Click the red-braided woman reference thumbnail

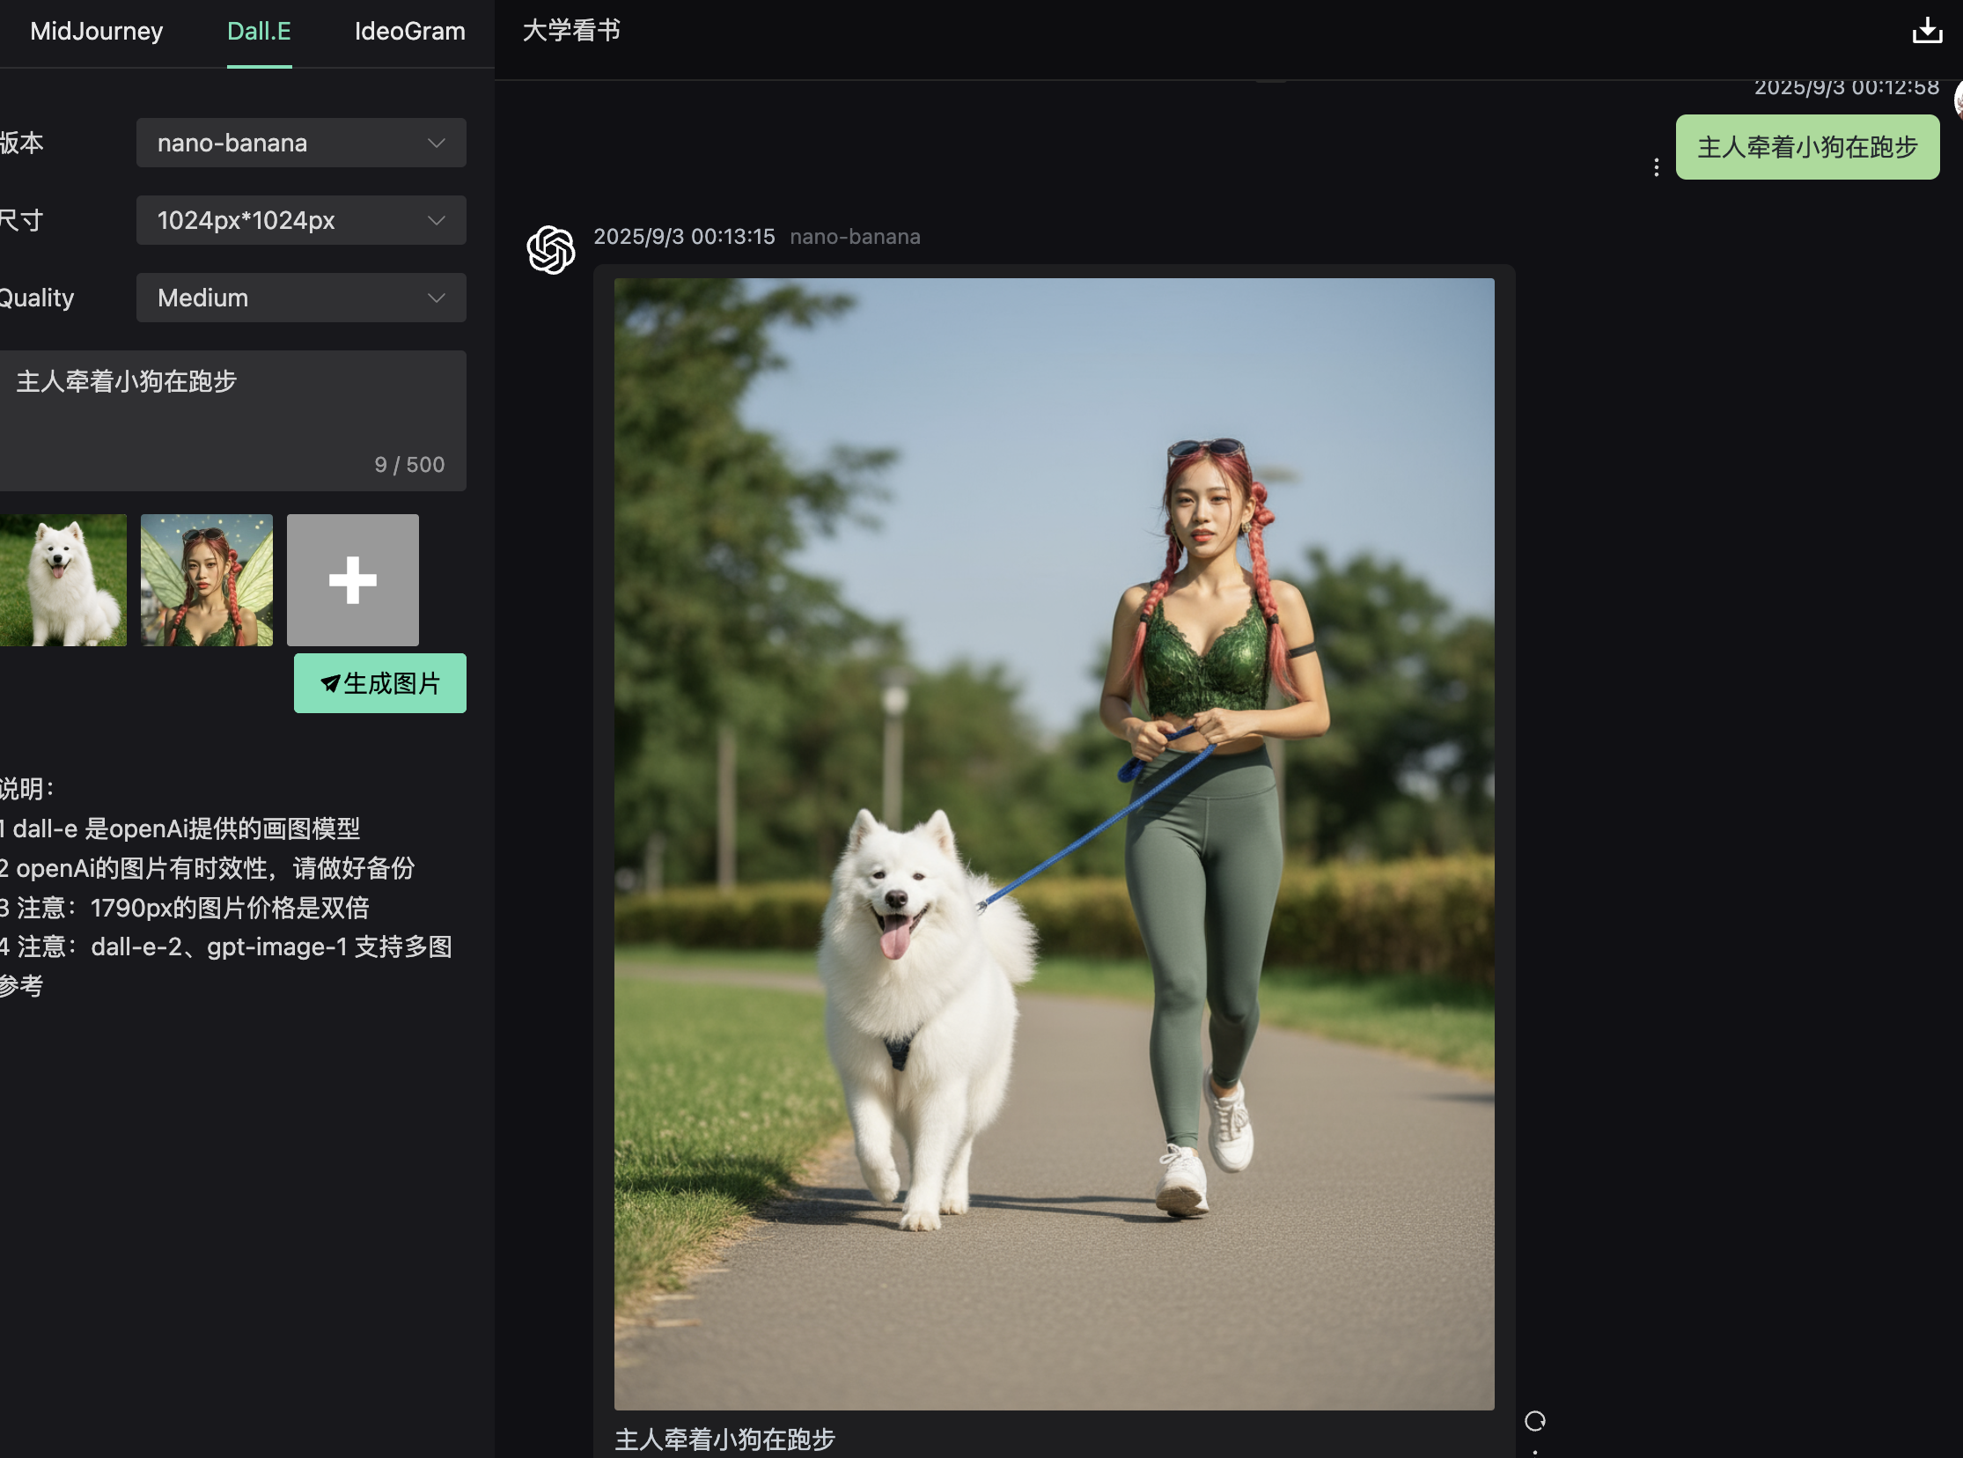[x=207, y=580]
